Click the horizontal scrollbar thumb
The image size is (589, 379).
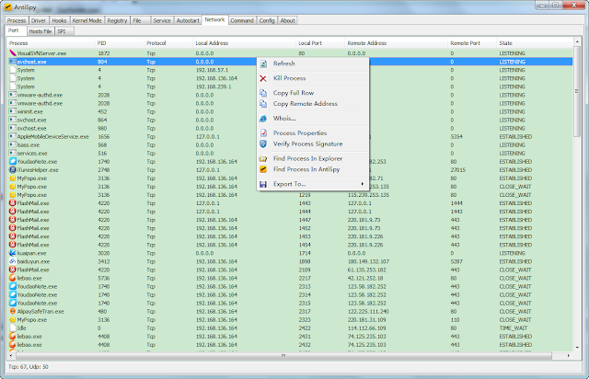click(x=283, y=355)
